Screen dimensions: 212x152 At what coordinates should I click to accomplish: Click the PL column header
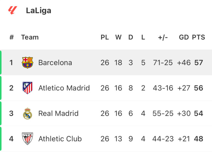pyautogui.click(x=105, y=37)
